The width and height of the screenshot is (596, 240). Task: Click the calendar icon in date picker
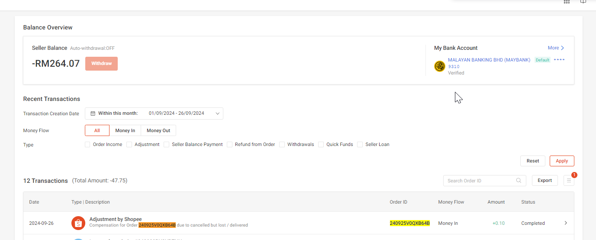[93, 114]
